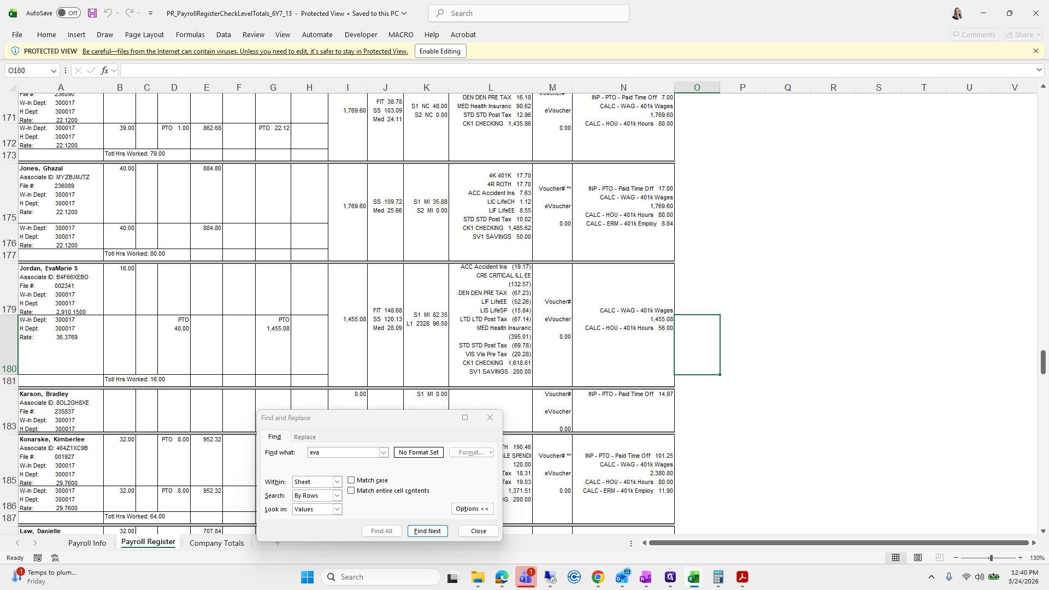The width and height of the screenshot is (1049, 590).
Task: Click the Enable Editing button
Action: tap(440, 51)
